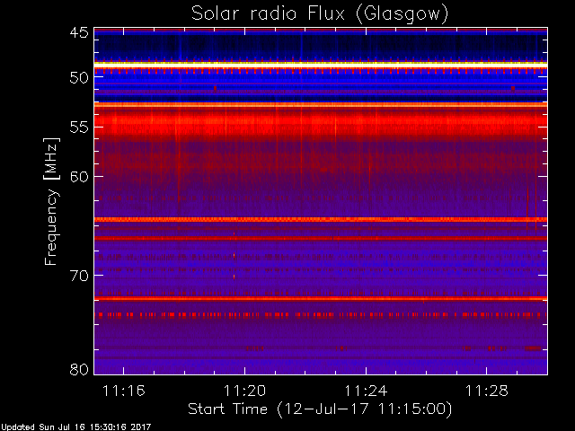
Task: Click the 55 MHz frequency label
Action: pos(79,128)
